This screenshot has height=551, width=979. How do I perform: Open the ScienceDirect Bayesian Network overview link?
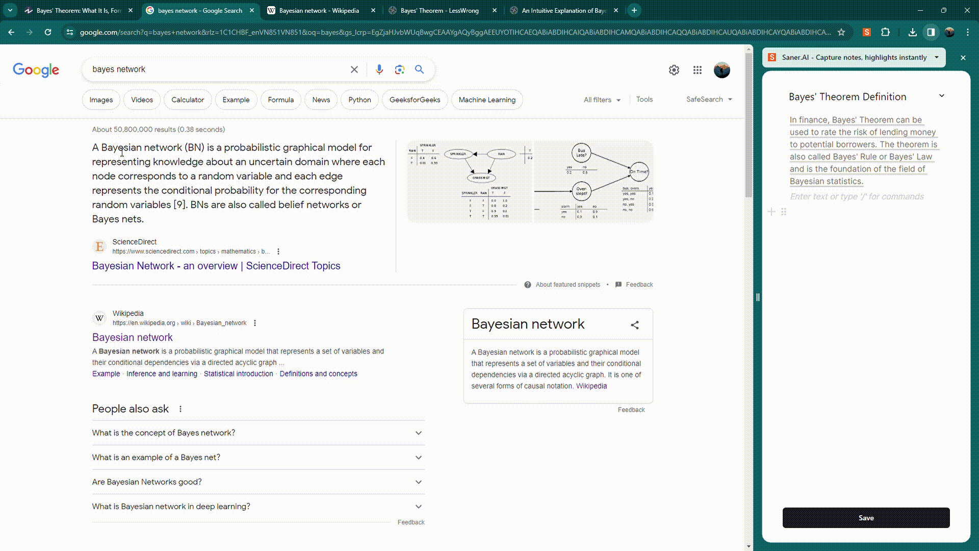pyautogui.click(x=216, y=266)
